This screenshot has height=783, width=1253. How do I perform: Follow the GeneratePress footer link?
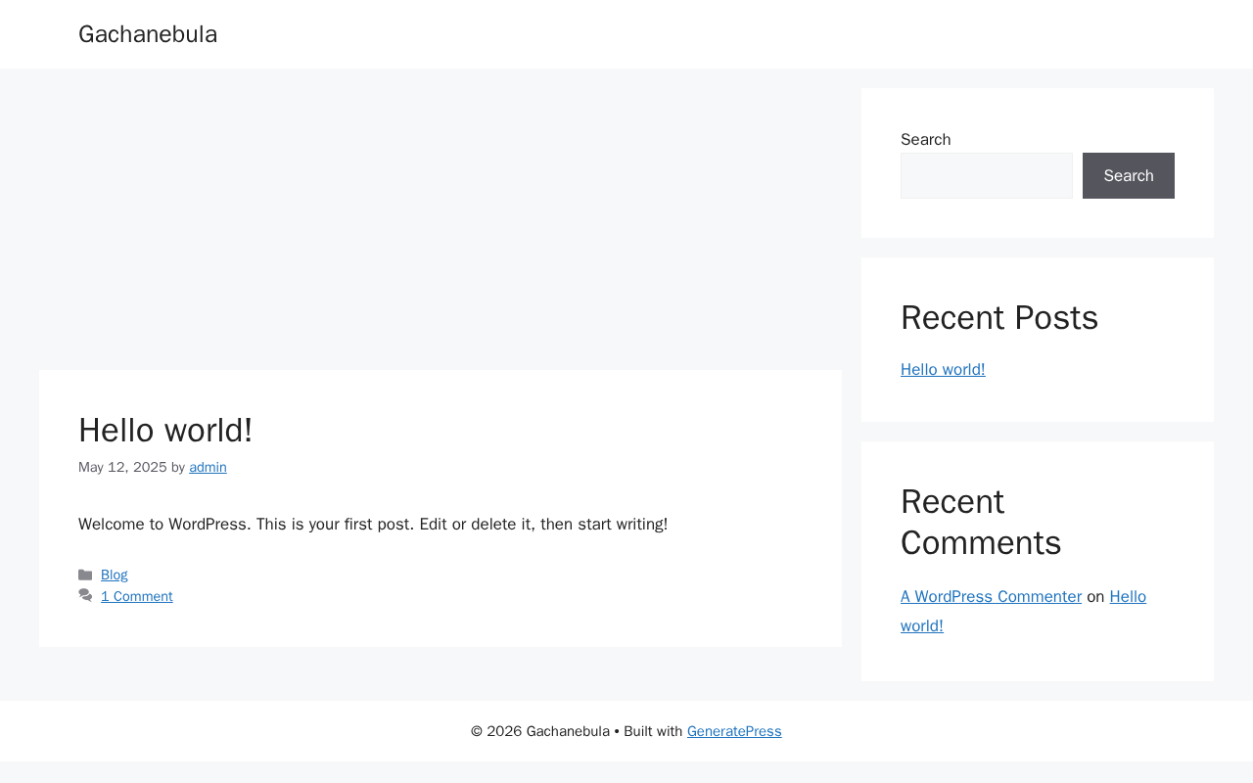click(734, 732)
